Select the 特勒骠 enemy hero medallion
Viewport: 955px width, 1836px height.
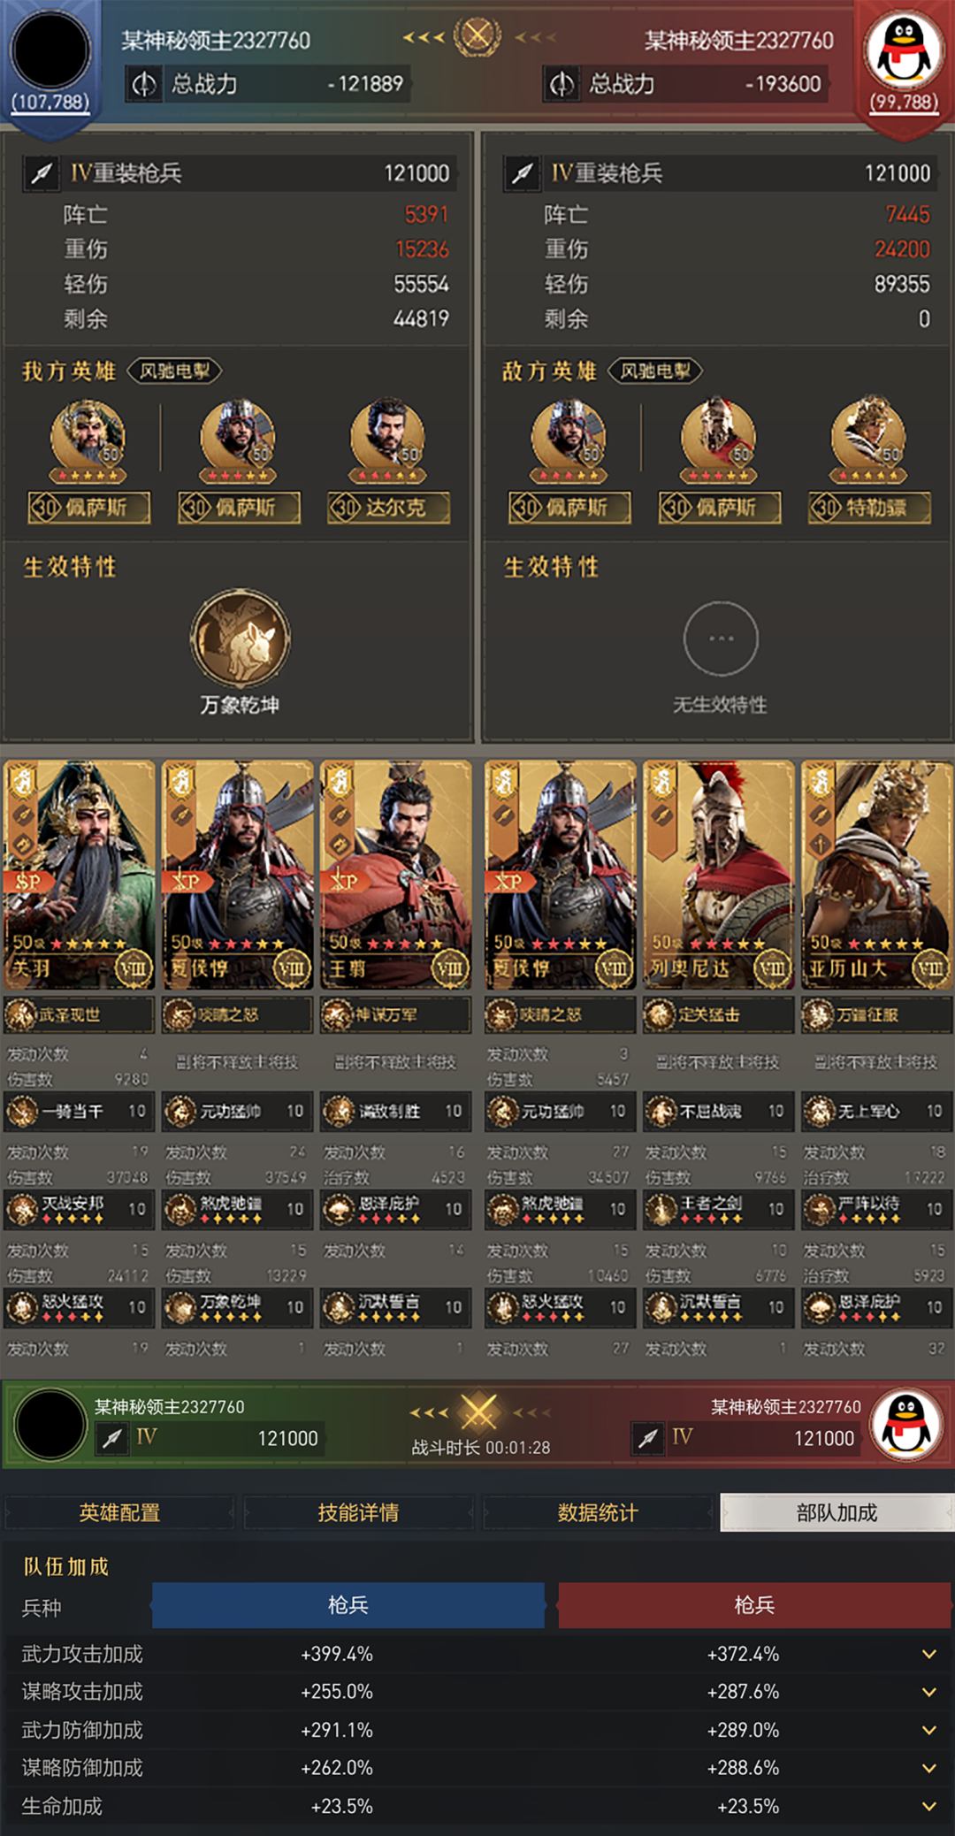[x=868, y=440]
